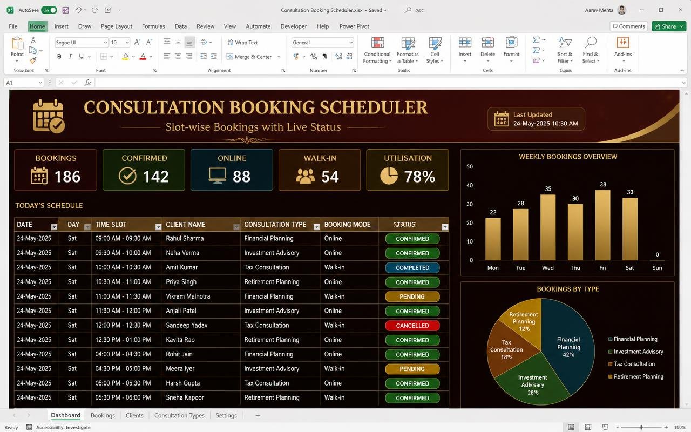Switch to the Consultation Types sheet tab

(179, 415)
